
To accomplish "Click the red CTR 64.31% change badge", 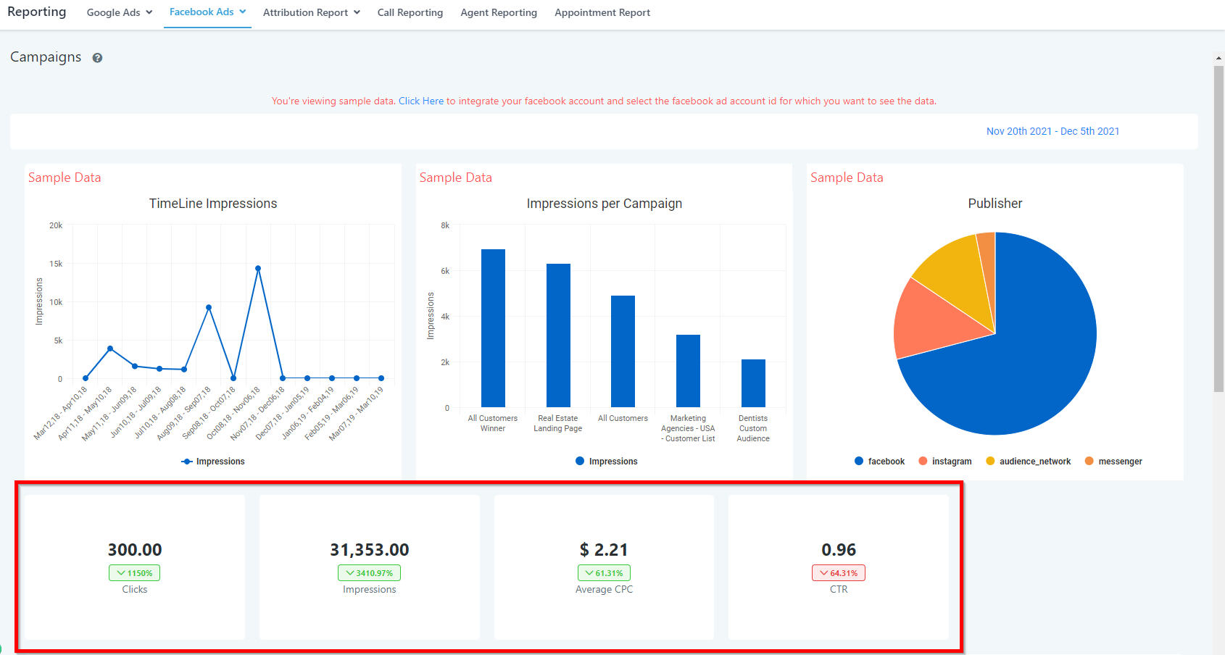I will (x=838, y=573).
